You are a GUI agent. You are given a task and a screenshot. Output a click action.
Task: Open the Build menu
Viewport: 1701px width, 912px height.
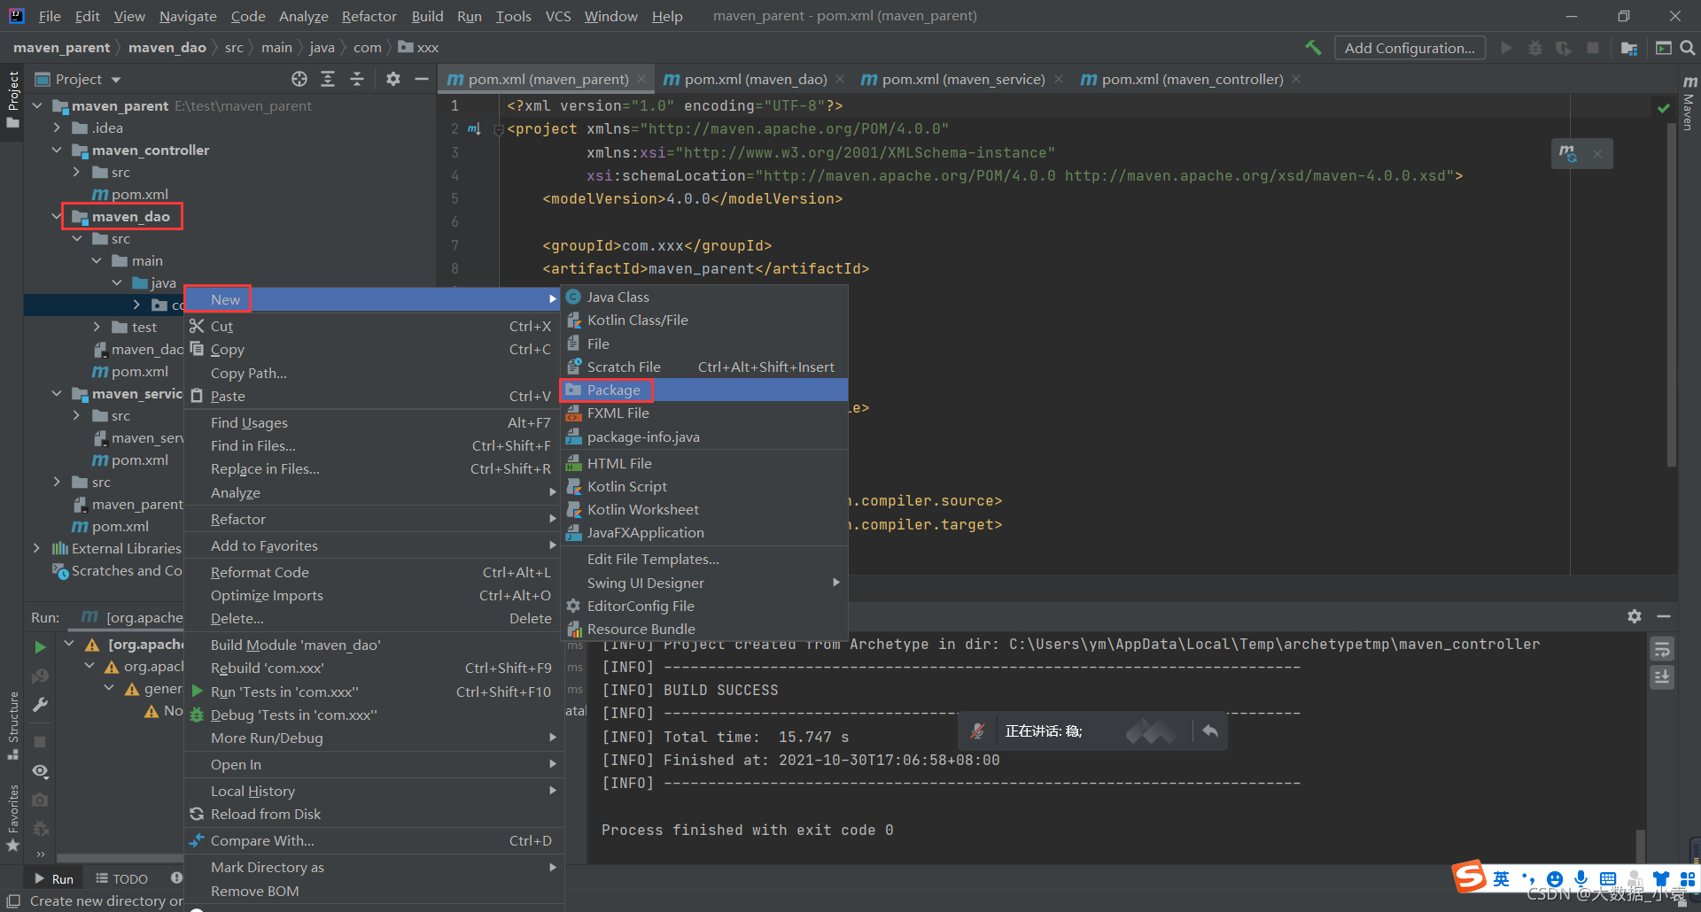(x=427, y=16)
